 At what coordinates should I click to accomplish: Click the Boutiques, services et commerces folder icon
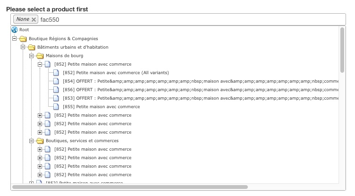40,141
